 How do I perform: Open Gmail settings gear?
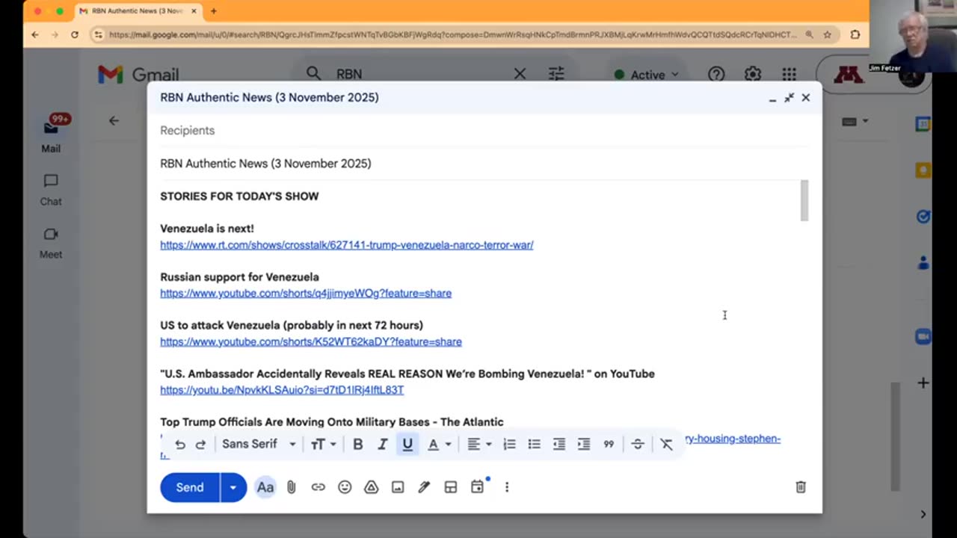753,74
